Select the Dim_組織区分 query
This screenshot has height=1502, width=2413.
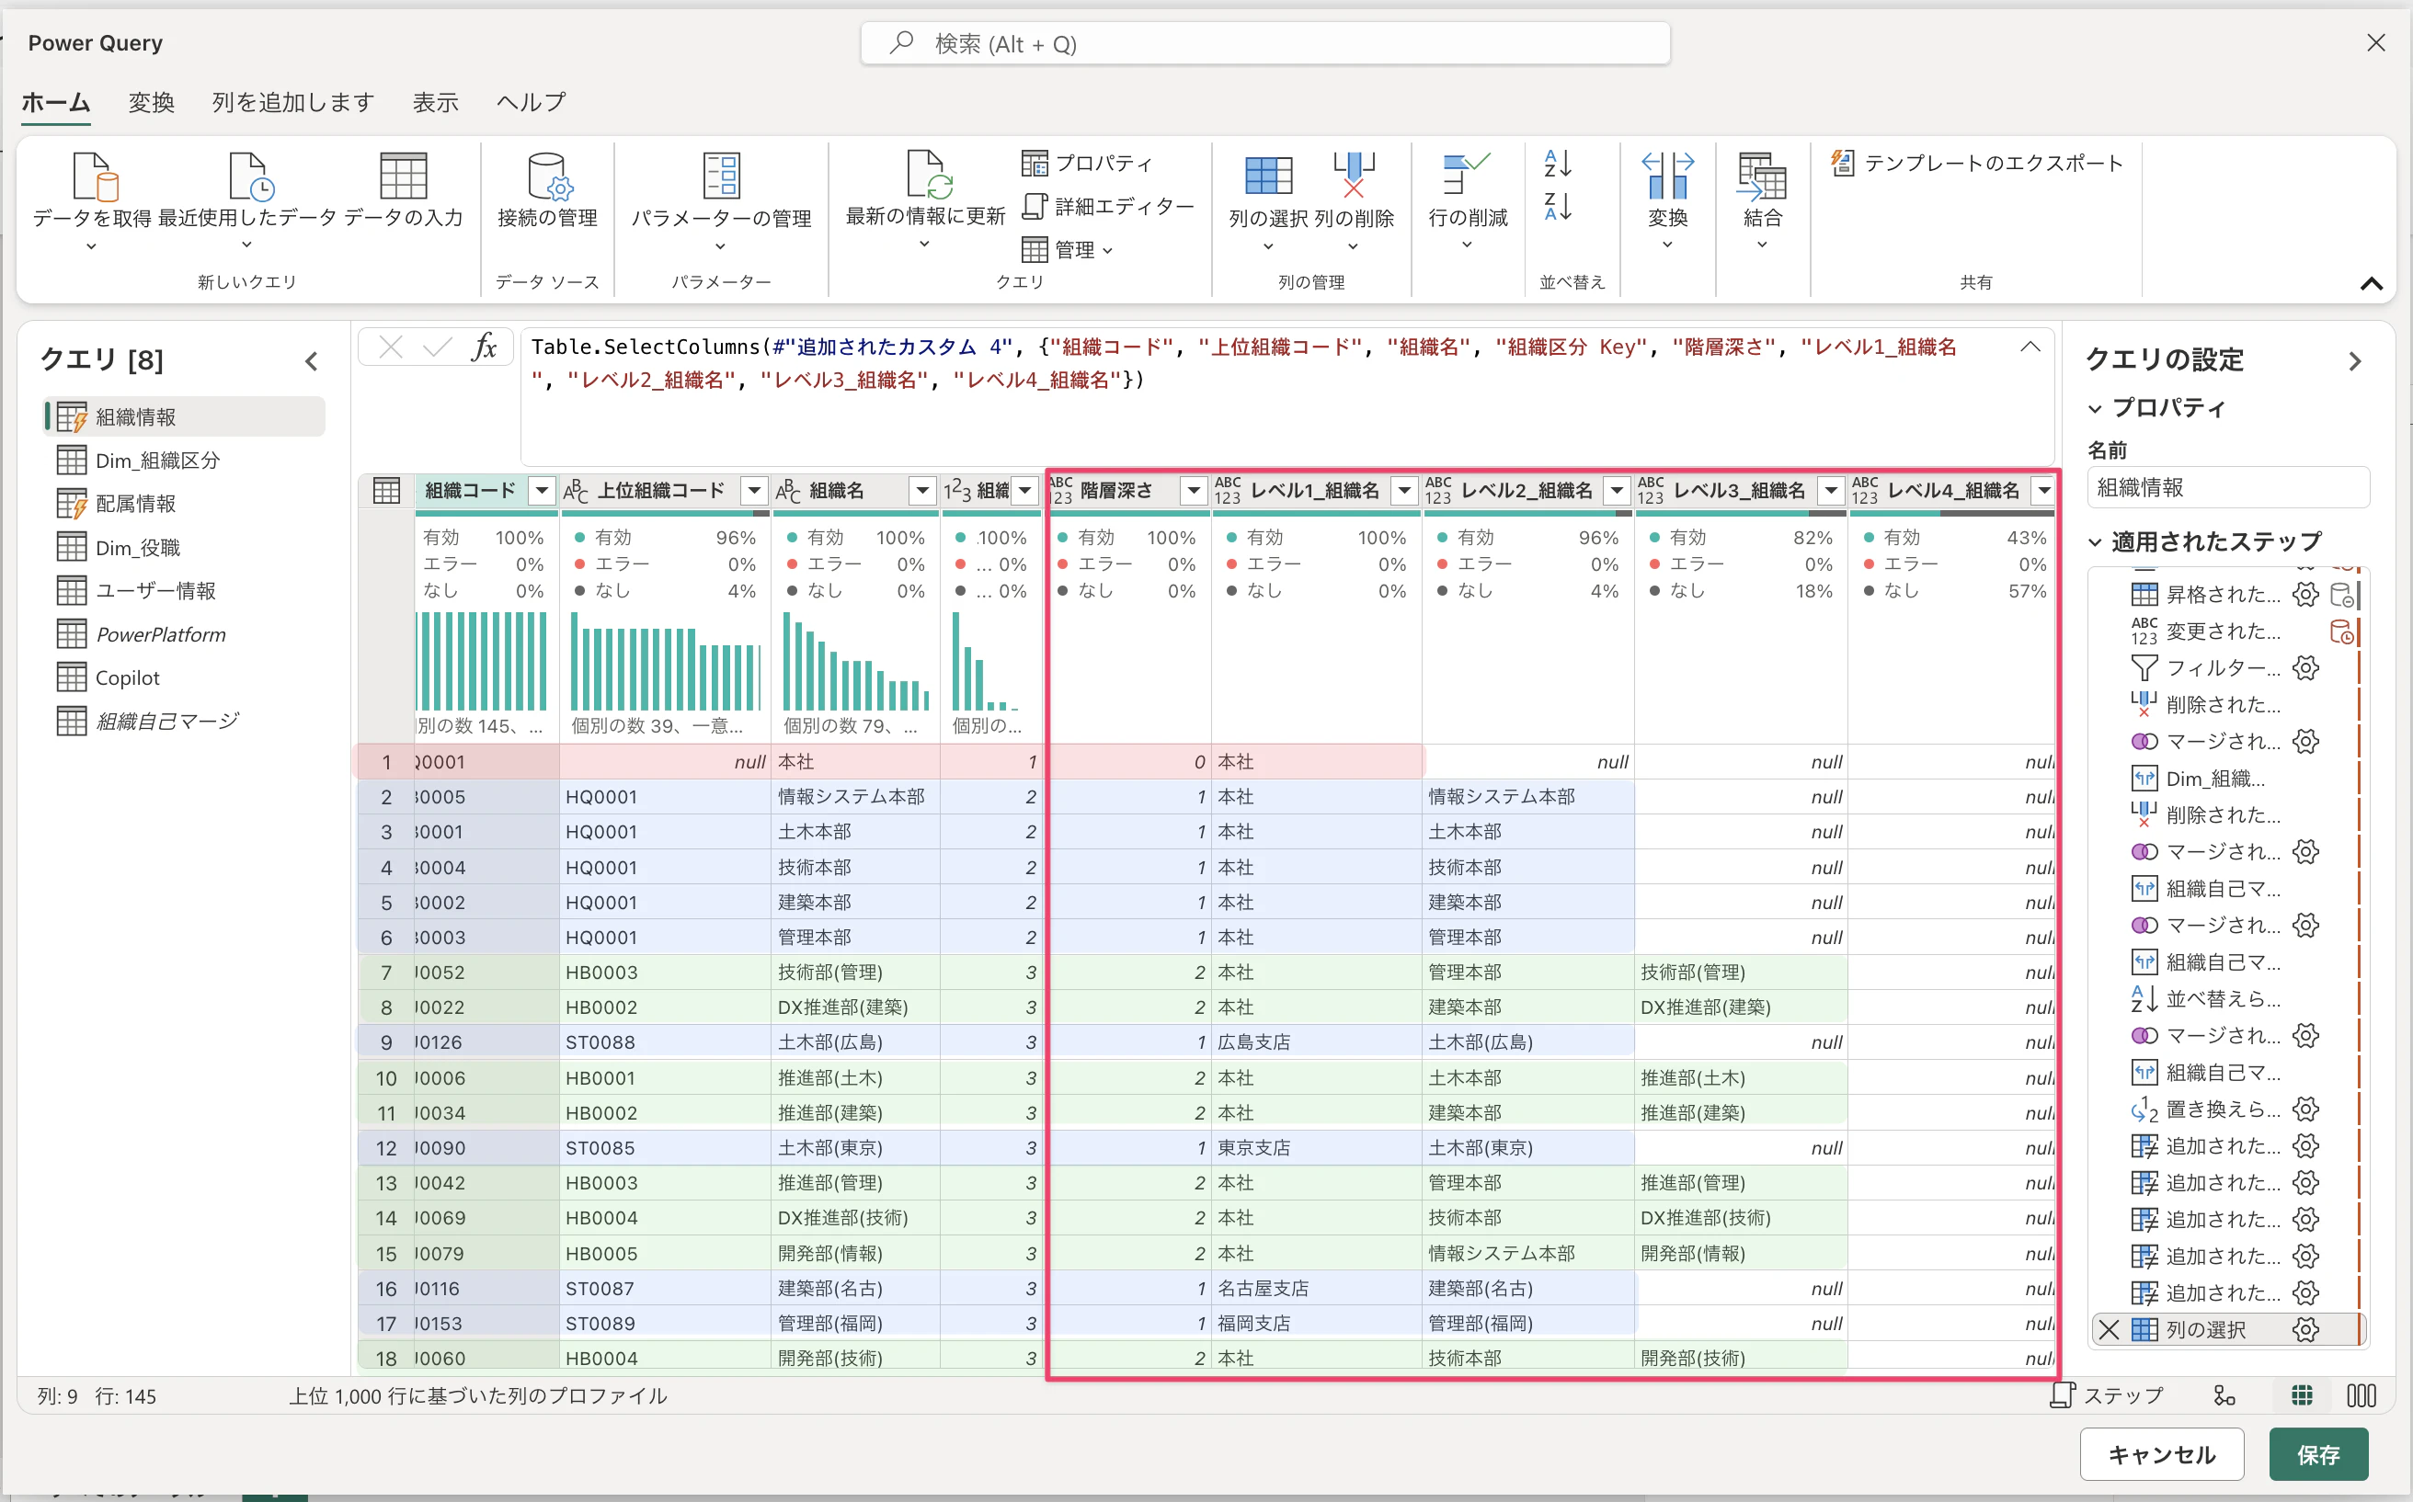[185, 460]
